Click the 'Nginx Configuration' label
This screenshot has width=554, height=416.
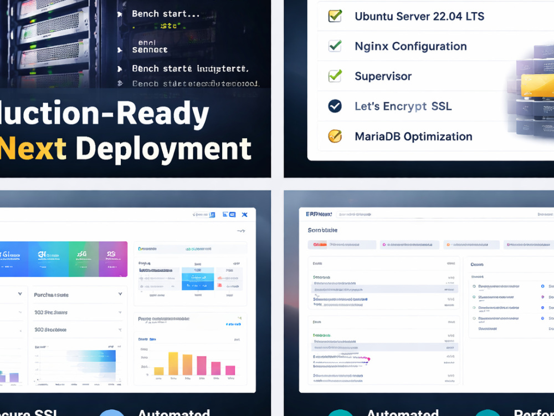411,47
